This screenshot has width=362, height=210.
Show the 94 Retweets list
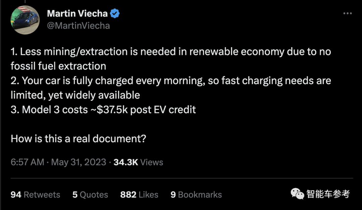point(35,195)
